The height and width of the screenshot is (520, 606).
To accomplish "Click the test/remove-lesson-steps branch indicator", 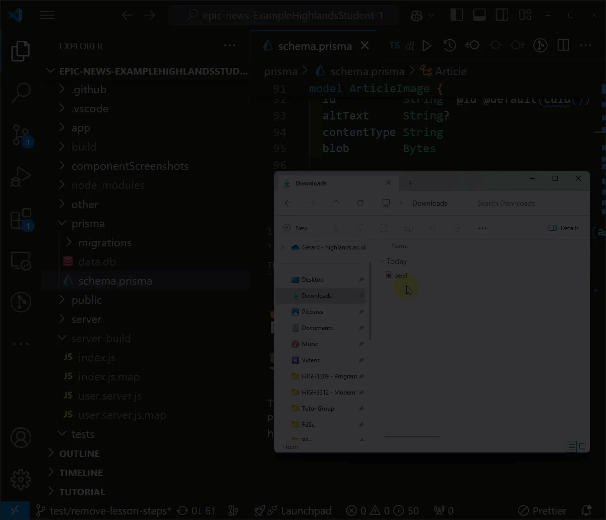I will click(x=104, y=511).
